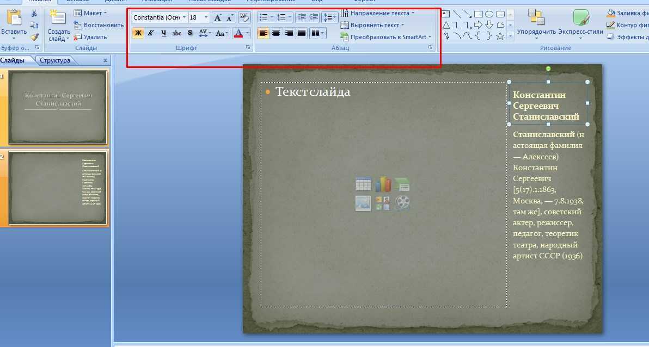Toggle bold formatting (Ж) button
Viewport: 649px width, 347px height.
coord(138,33)
